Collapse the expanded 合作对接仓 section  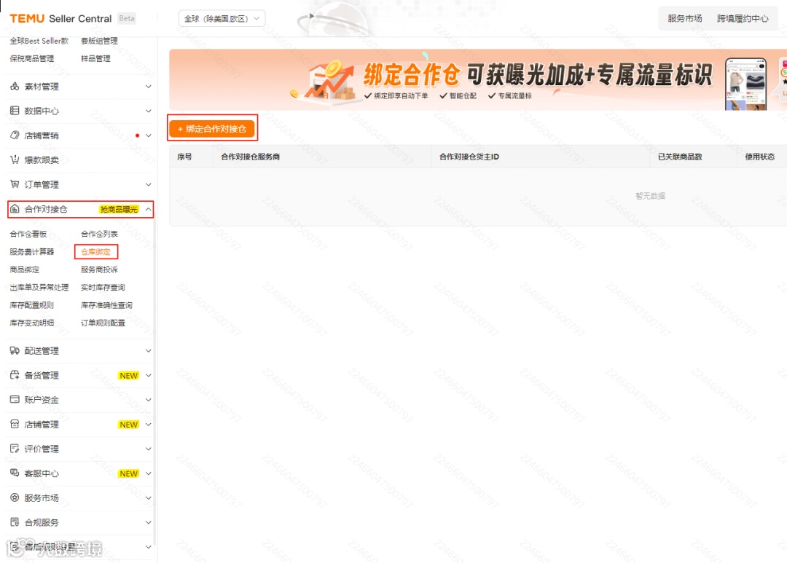pyautogui.click(x=148, y=209)
